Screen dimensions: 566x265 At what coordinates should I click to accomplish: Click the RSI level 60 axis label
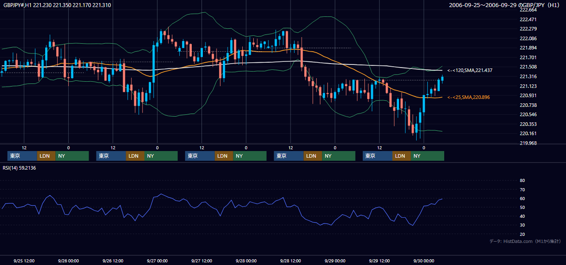point(522,198)
